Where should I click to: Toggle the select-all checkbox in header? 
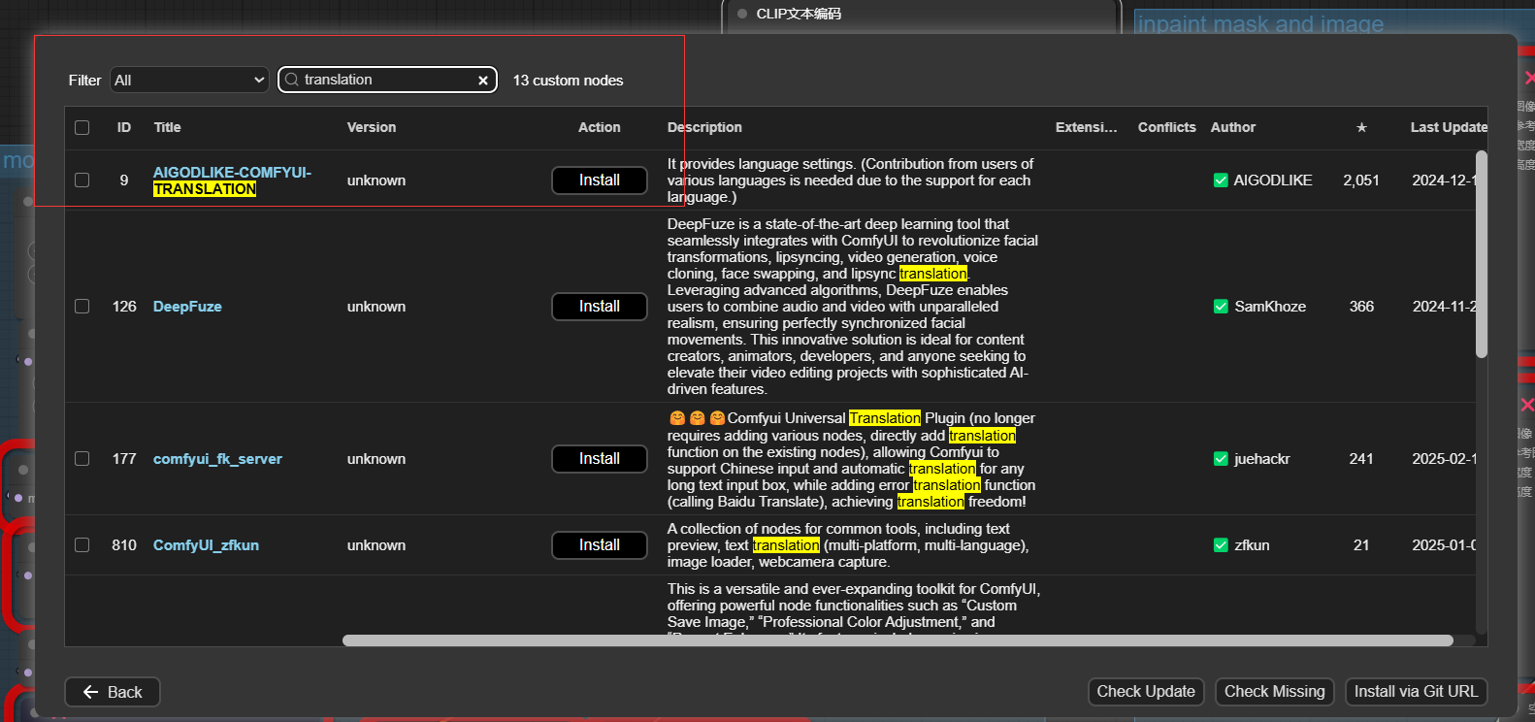click(82, 127)
